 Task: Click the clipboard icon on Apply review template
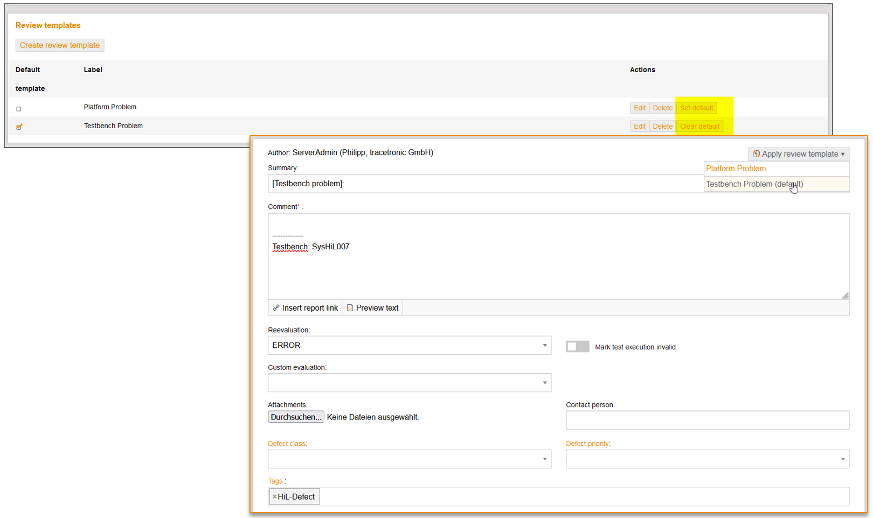point(756,154)
